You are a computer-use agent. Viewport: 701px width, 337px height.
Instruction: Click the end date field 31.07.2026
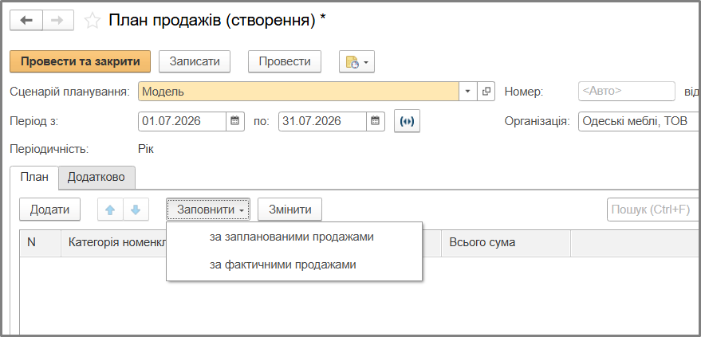click(322, 121)
